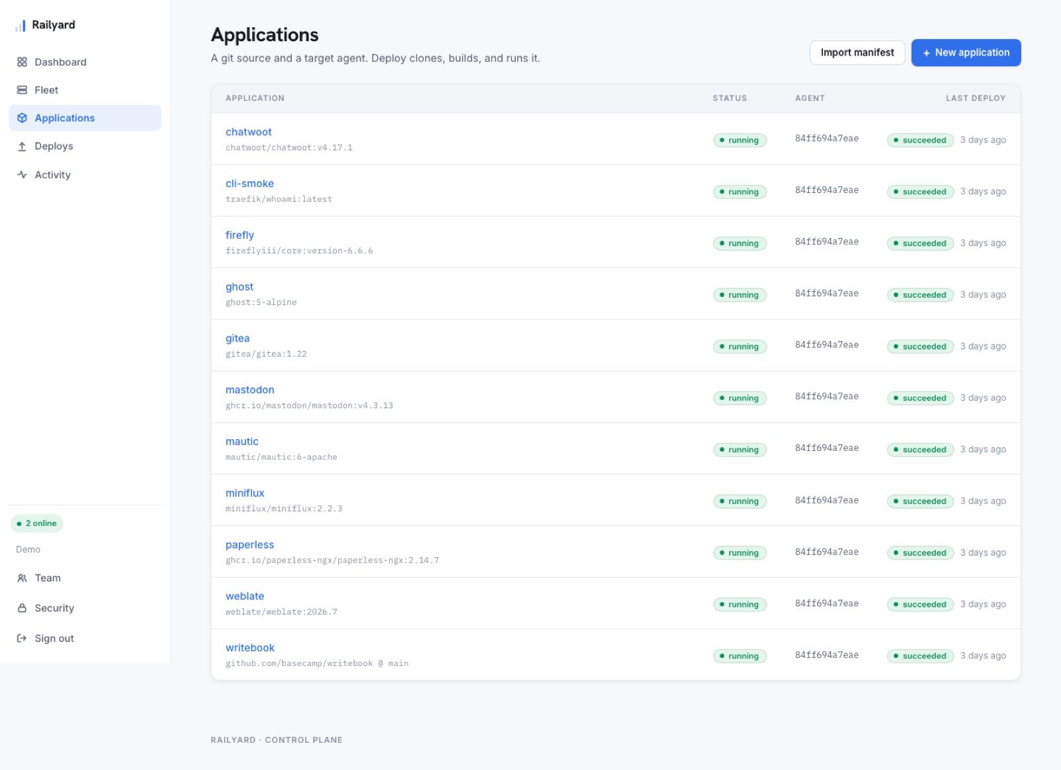
Task: Click agent 84ff694a7eae in firefly row
Action: tap(827, 242)
